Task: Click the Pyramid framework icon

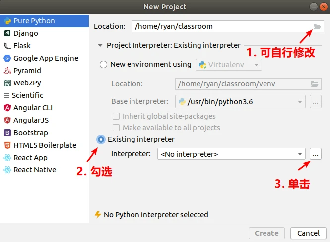Action: tap(7, 71)
